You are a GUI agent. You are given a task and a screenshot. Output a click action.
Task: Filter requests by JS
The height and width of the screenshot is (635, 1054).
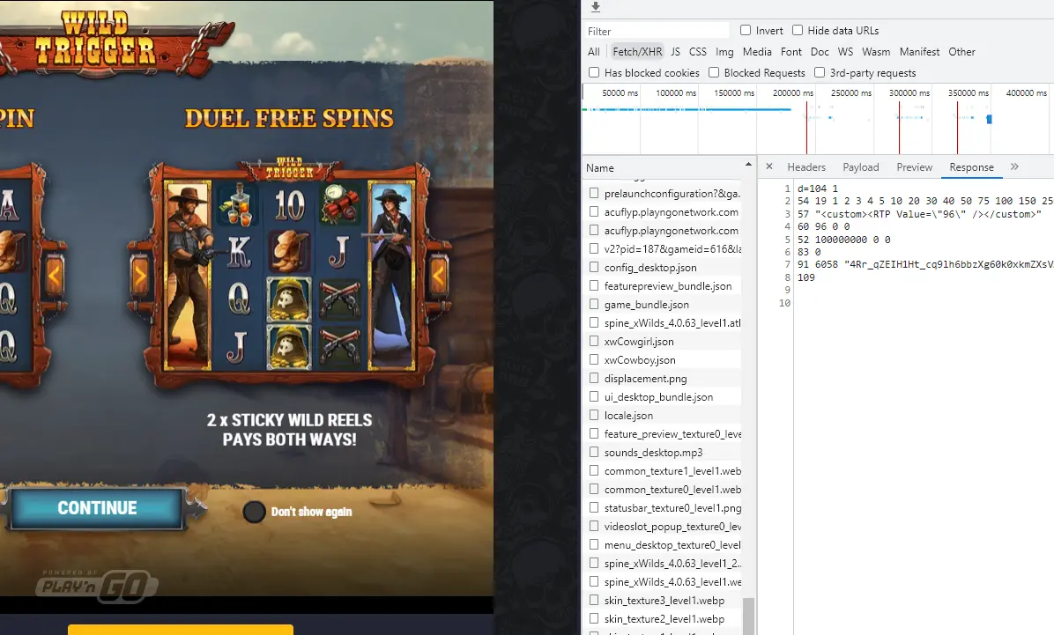(x=676, y=52)
